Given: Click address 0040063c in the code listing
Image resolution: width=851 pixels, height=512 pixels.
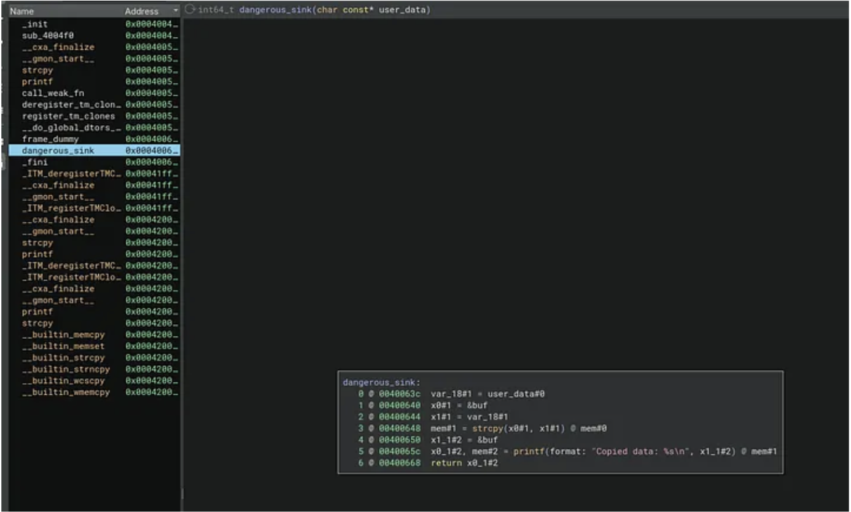Looking at the screenshot, I should pos(400,394).
